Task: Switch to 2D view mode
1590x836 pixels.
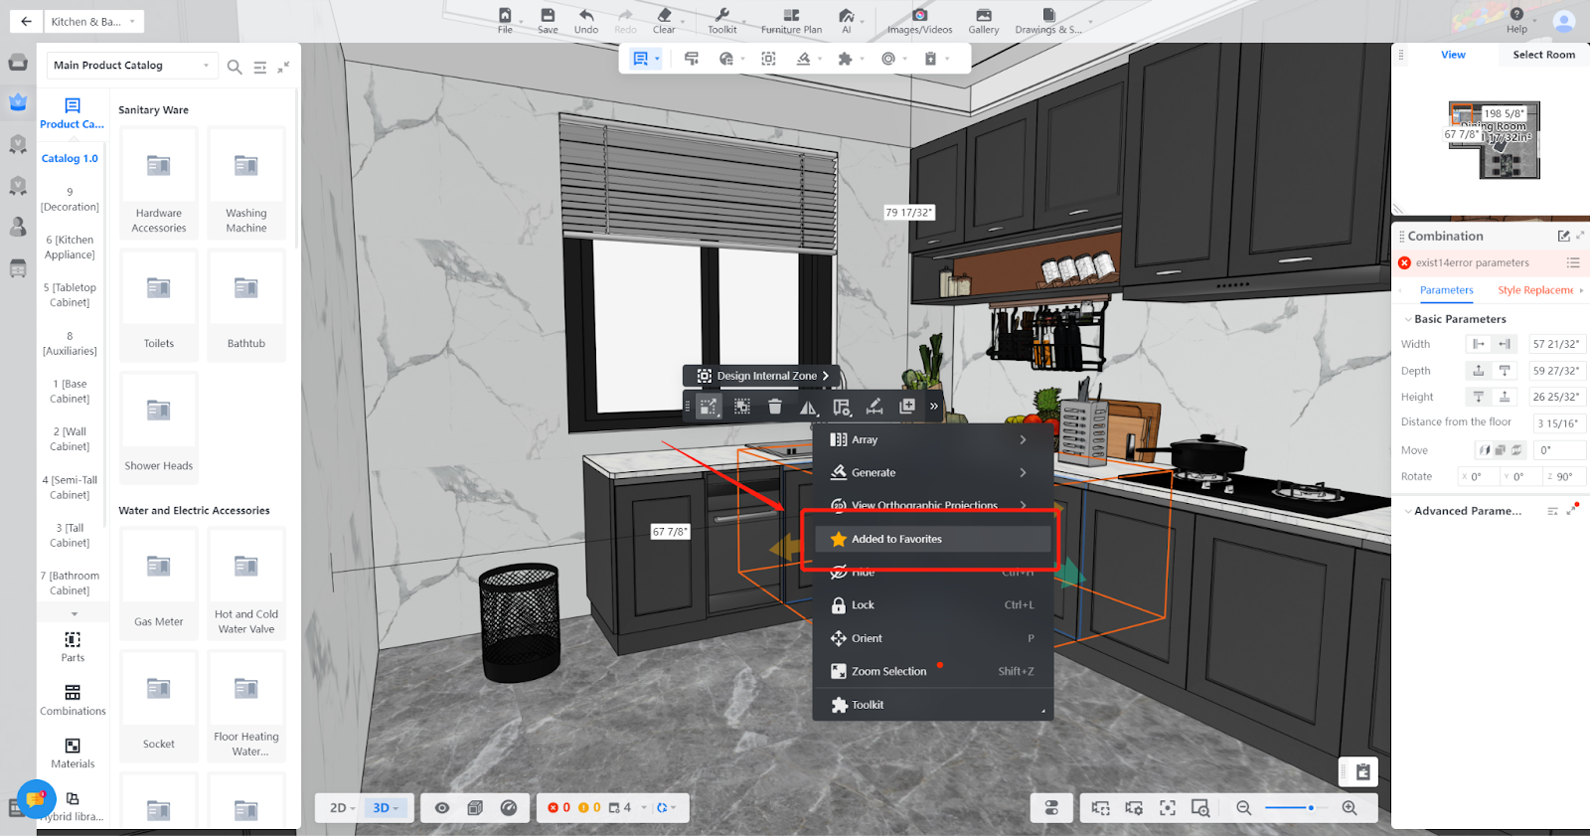Action: point(341,808)
